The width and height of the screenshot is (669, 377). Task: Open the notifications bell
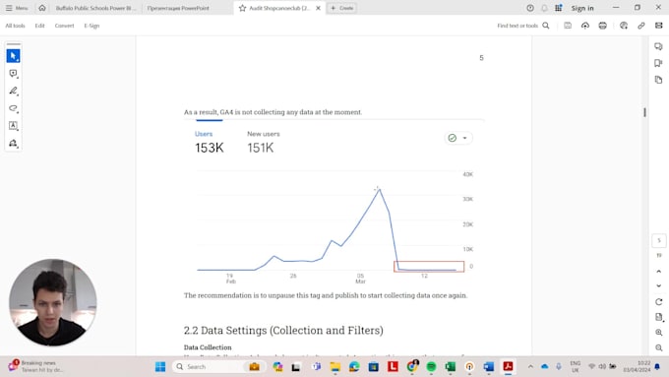pos(544,8)
